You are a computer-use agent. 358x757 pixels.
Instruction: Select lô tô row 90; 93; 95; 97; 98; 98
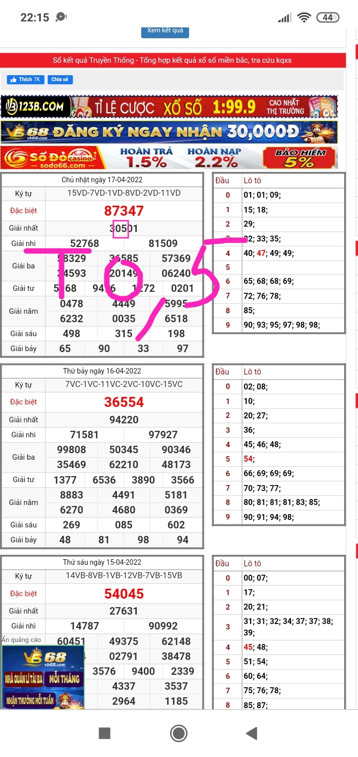point(281,325)
